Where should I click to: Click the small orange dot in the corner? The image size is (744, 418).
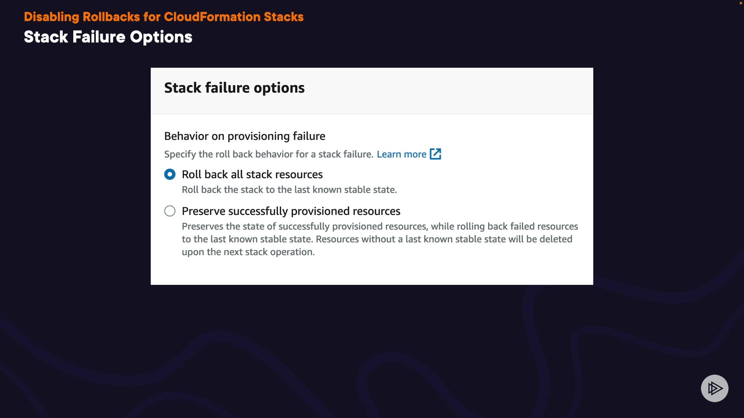point(741,3)
